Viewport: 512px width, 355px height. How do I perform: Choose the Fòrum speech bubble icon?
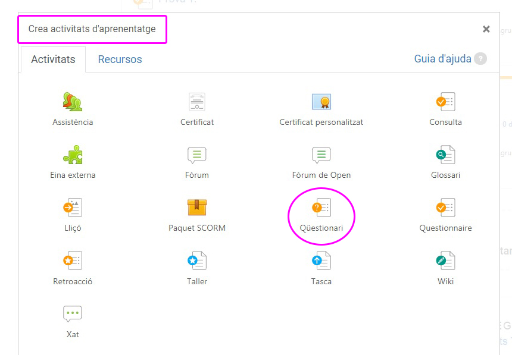point(197,155)
